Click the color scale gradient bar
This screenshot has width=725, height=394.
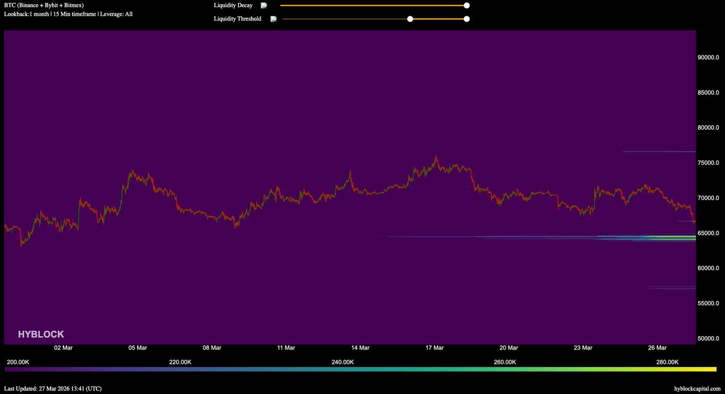coord(360,369)
